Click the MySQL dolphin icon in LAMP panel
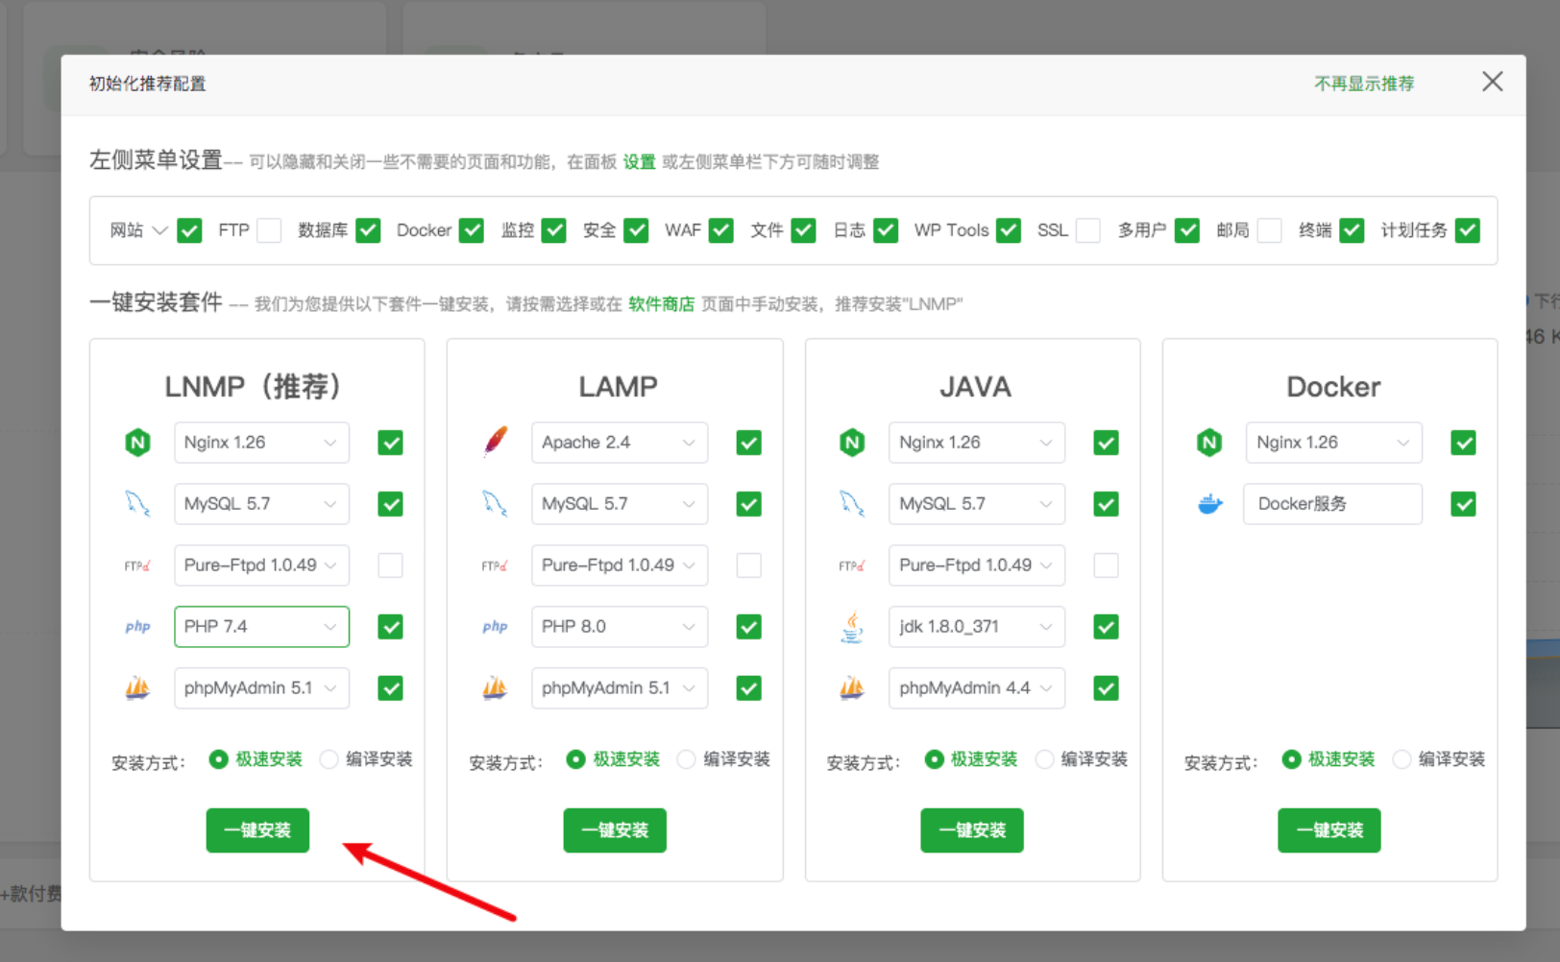Image resolution: width=1560 pixels, height=962 pixels. [495, 504]
